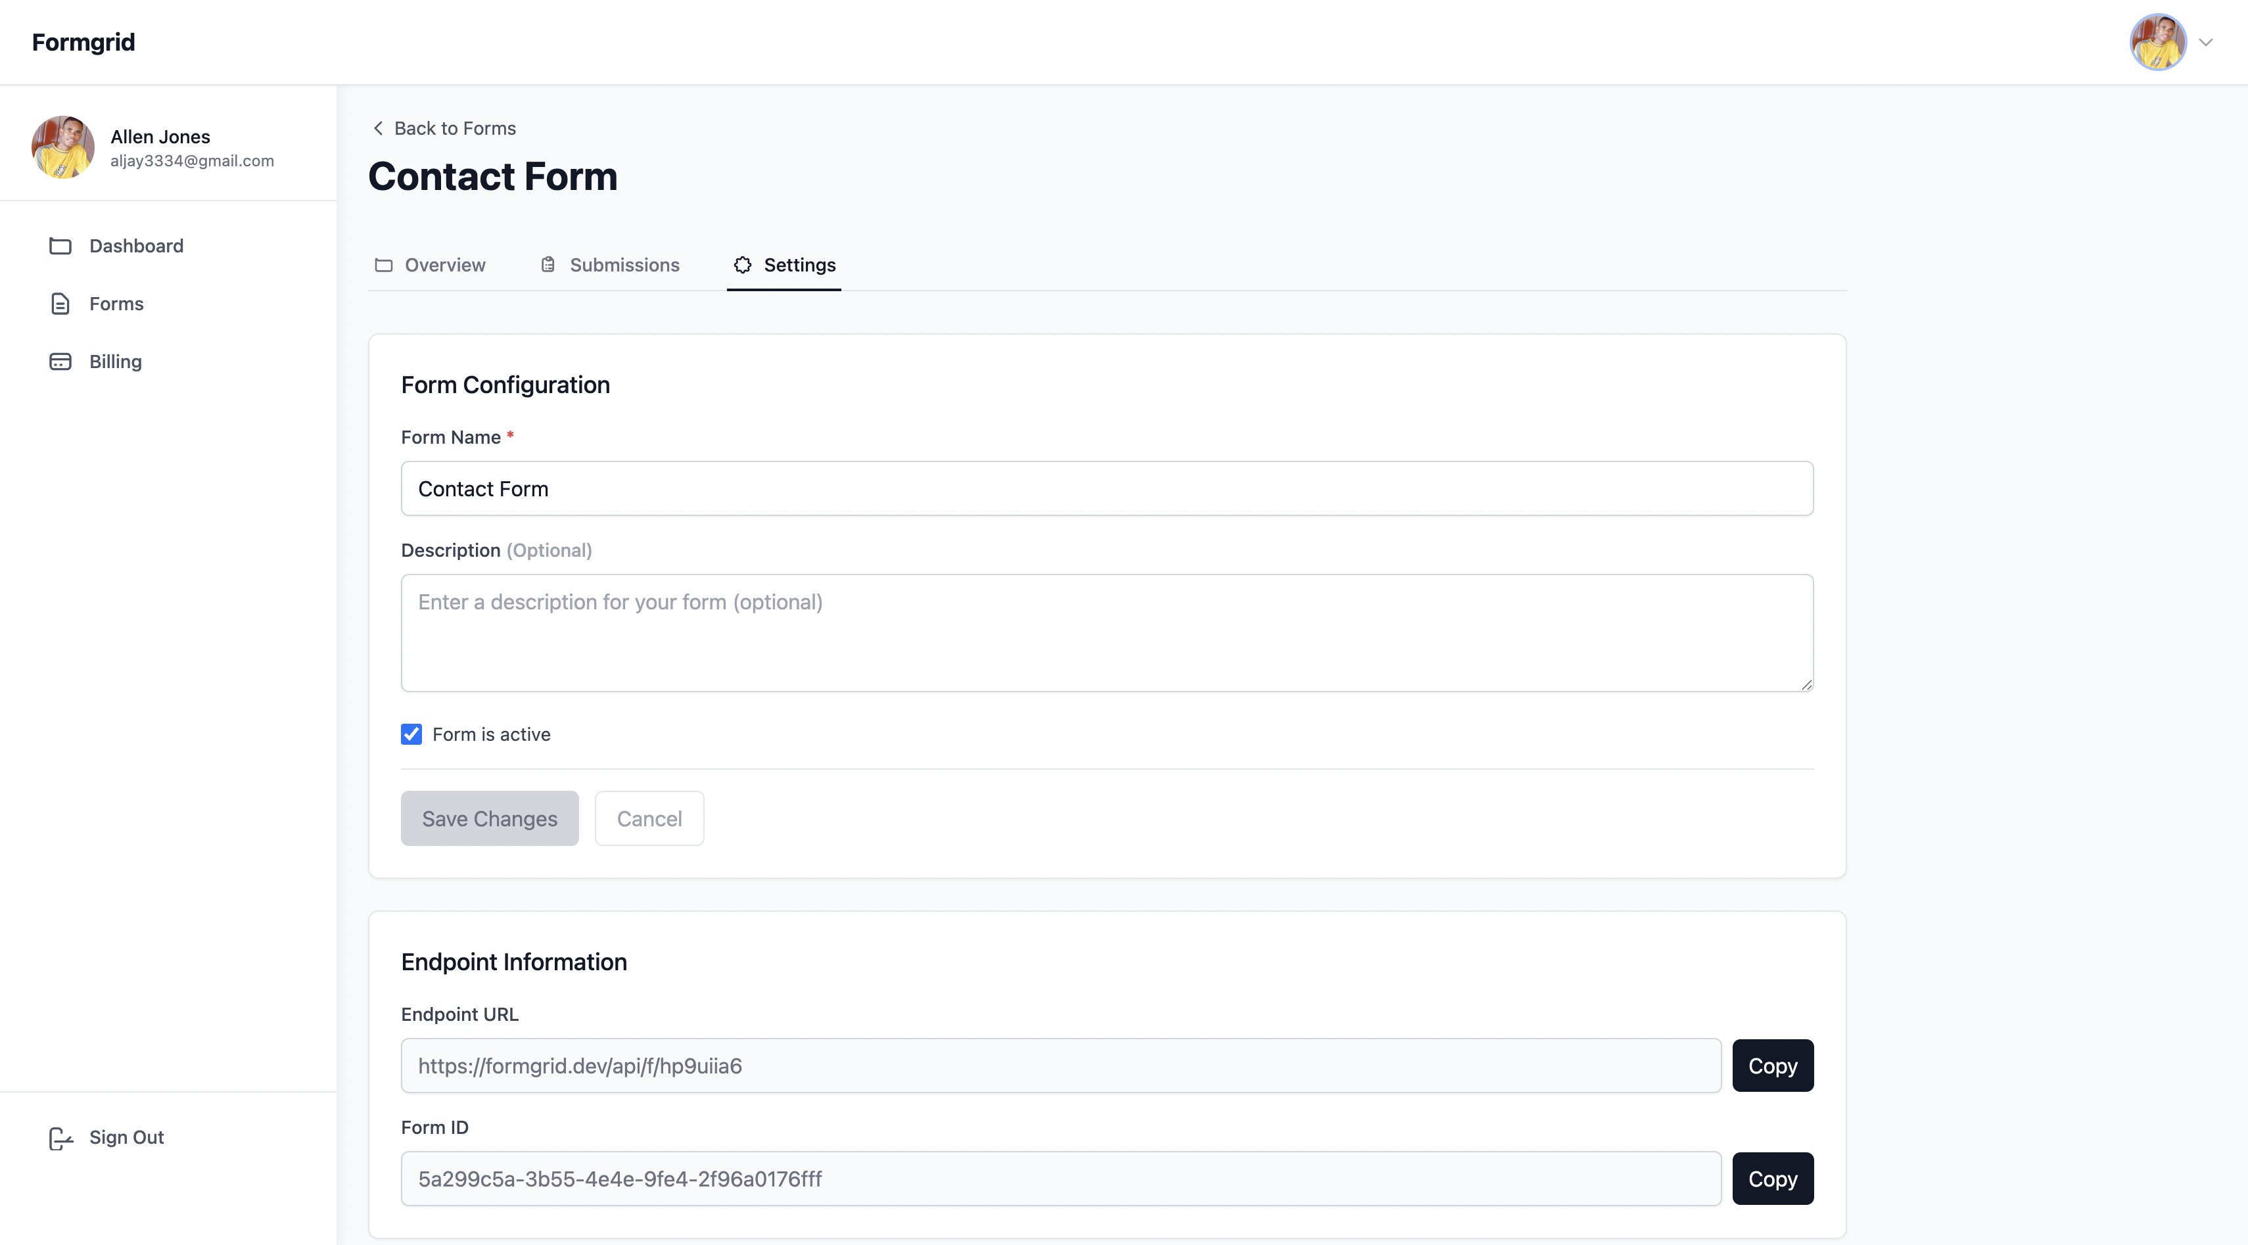Screen dimensions: 2248x1245
Task: Focus the Form Name input field
Action: (1106, 488)
